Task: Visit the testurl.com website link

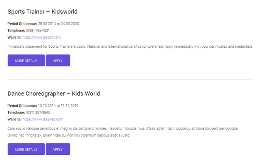Action: pyautogui.click(x=42, y=37)
